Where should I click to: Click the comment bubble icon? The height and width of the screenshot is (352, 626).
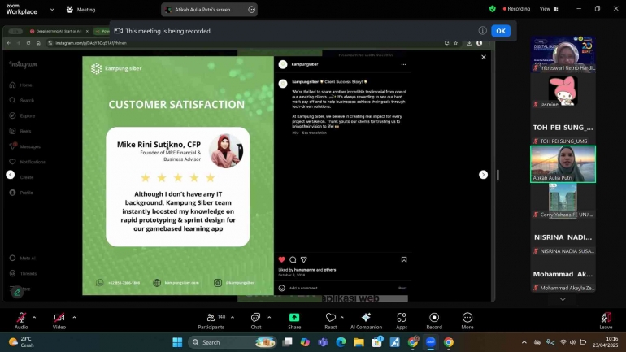point(293,259)
